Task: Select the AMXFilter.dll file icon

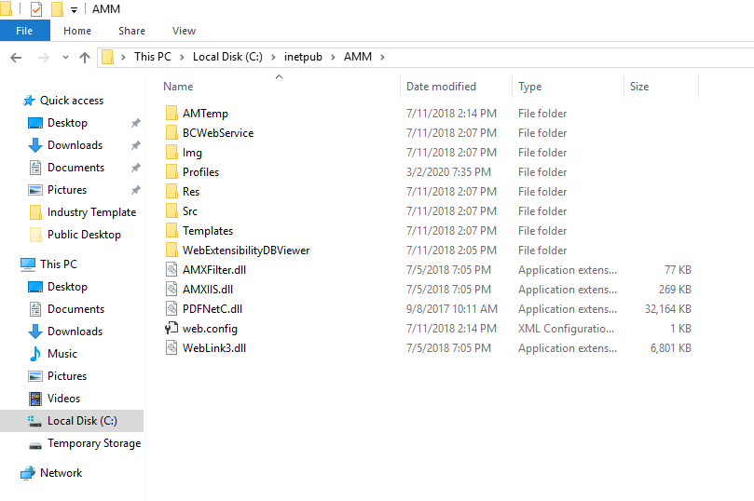Action: (x=171, y=269)
